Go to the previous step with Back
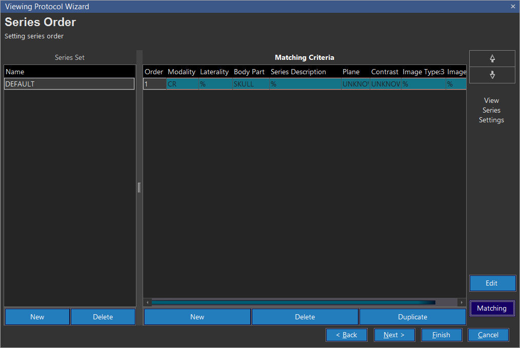 346,335
